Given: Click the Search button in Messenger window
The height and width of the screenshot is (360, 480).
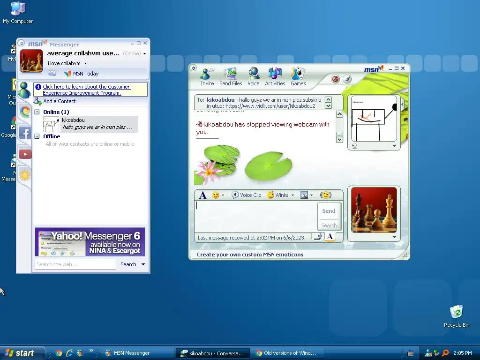Looking at the screenshot, I should (x=128, y=264).
